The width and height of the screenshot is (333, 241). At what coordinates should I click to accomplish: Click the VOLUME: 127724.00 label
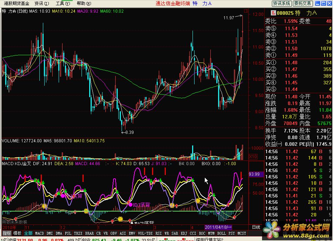tap(22, 141)
